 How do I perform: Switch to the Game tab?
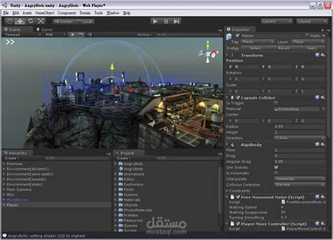[x=44, y=29]
